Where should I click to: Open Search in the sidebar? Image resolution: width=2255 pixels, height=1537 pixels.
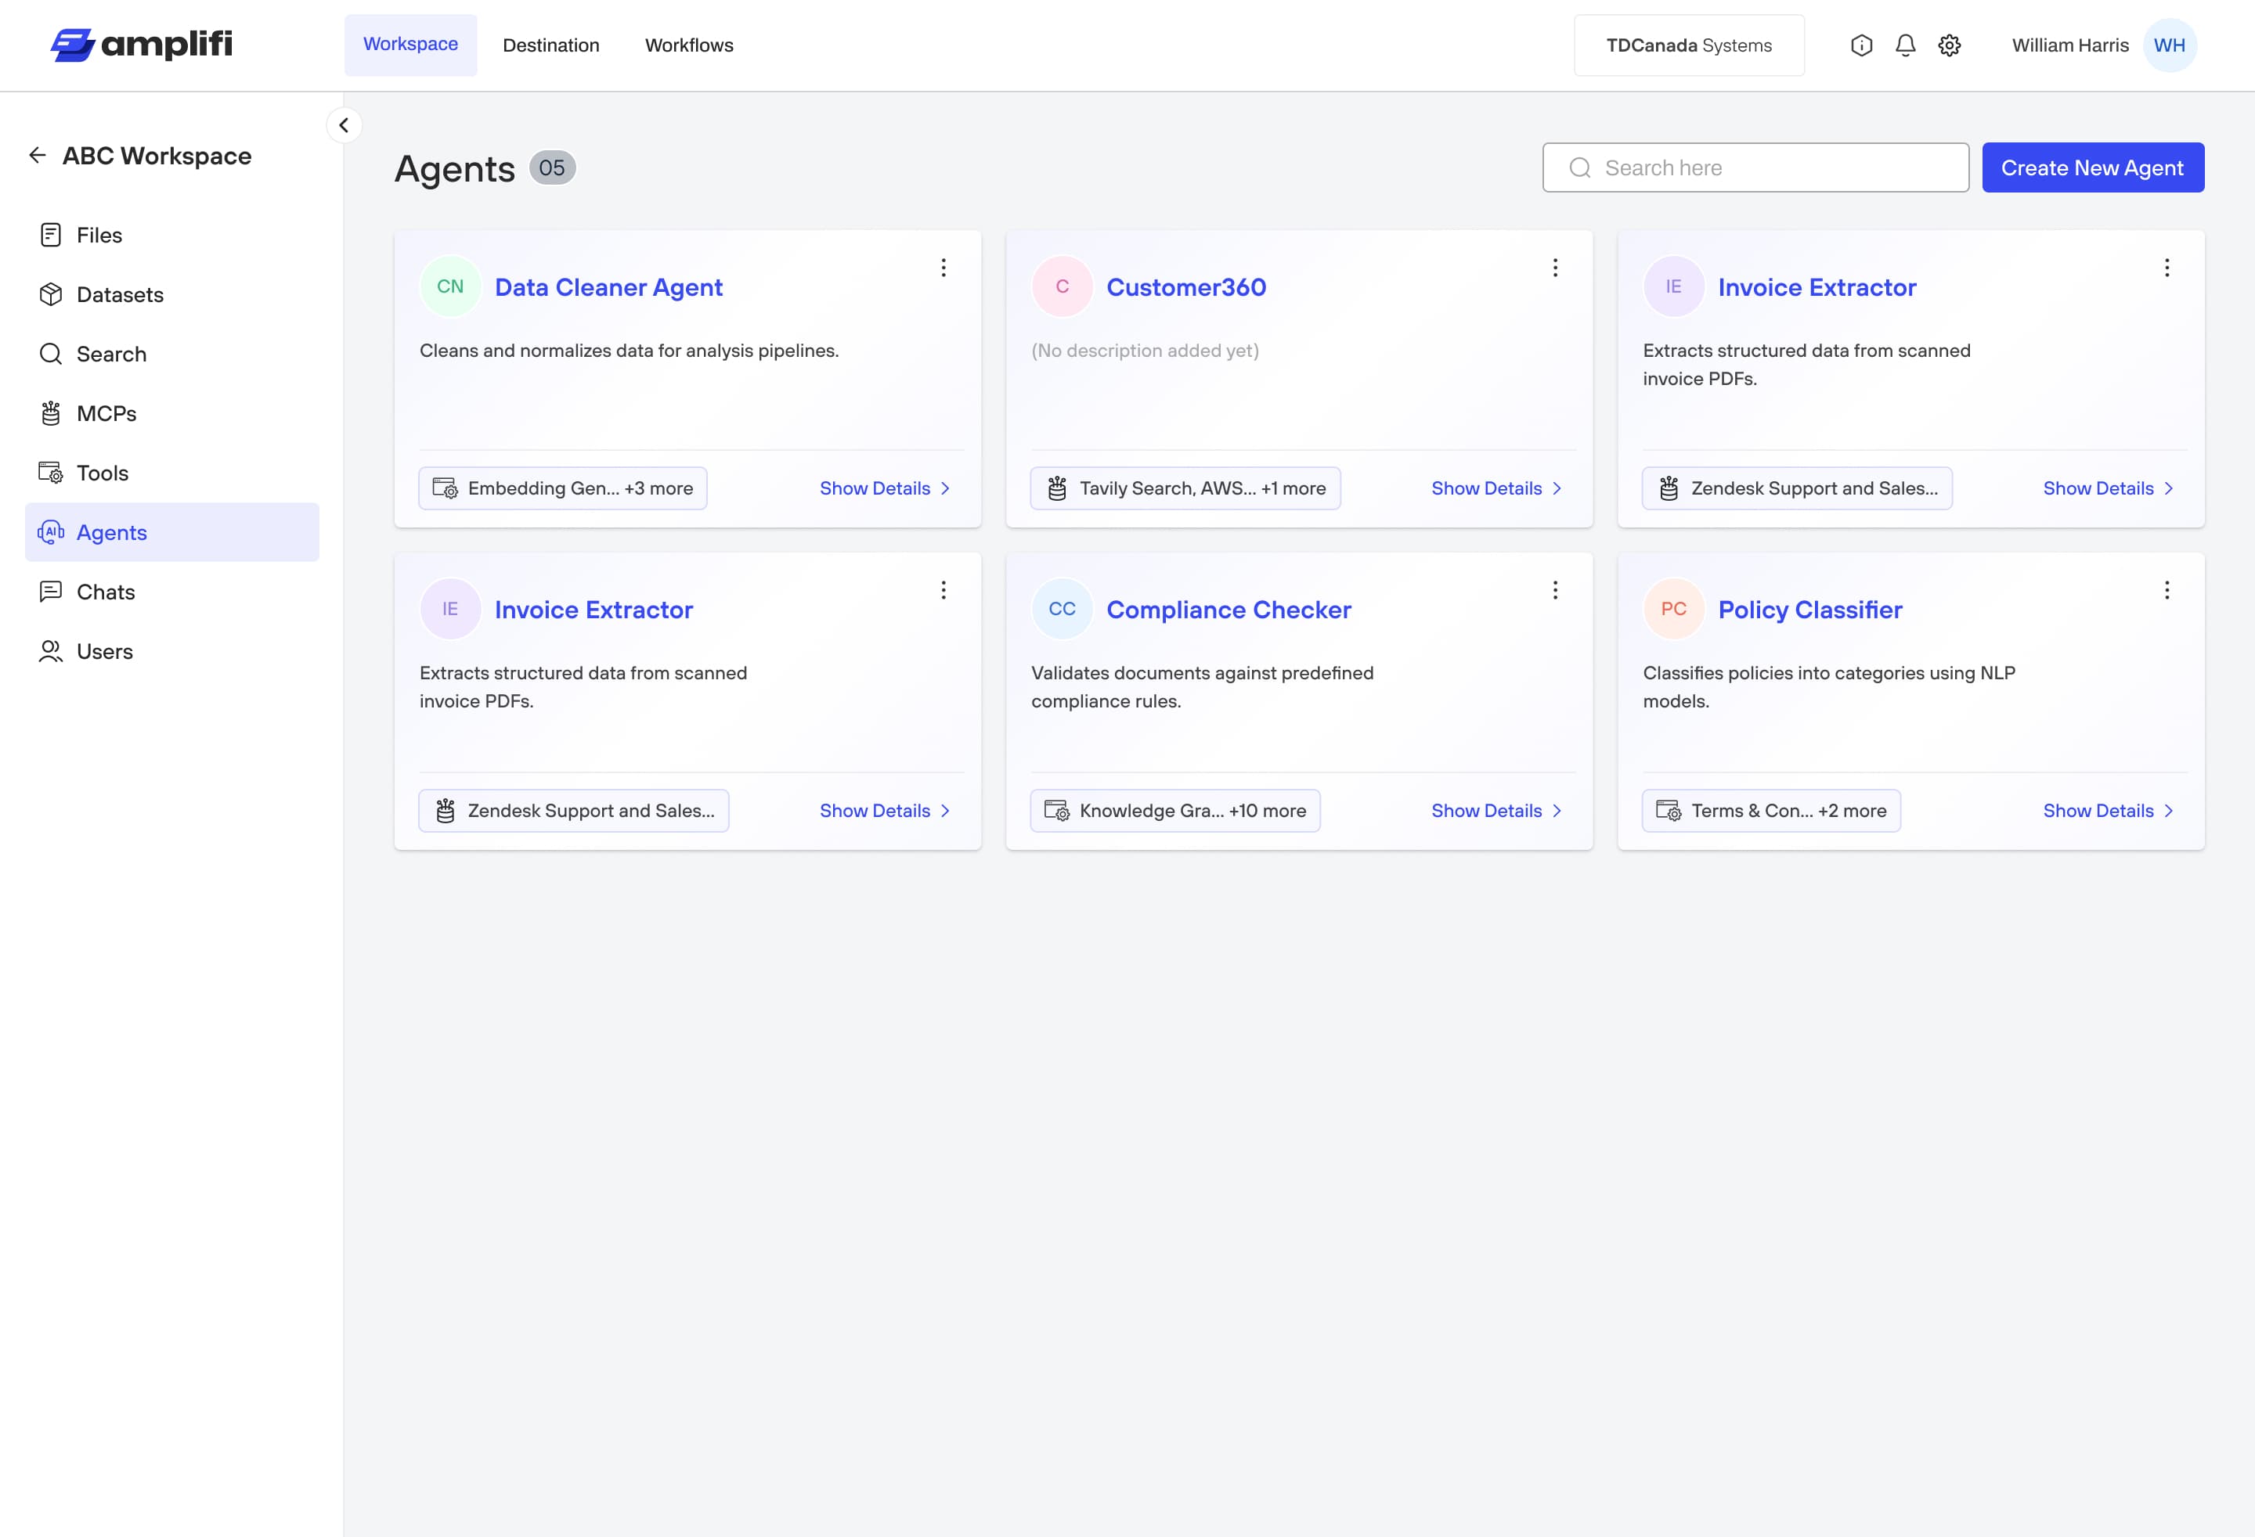click(x=171, y=354)
